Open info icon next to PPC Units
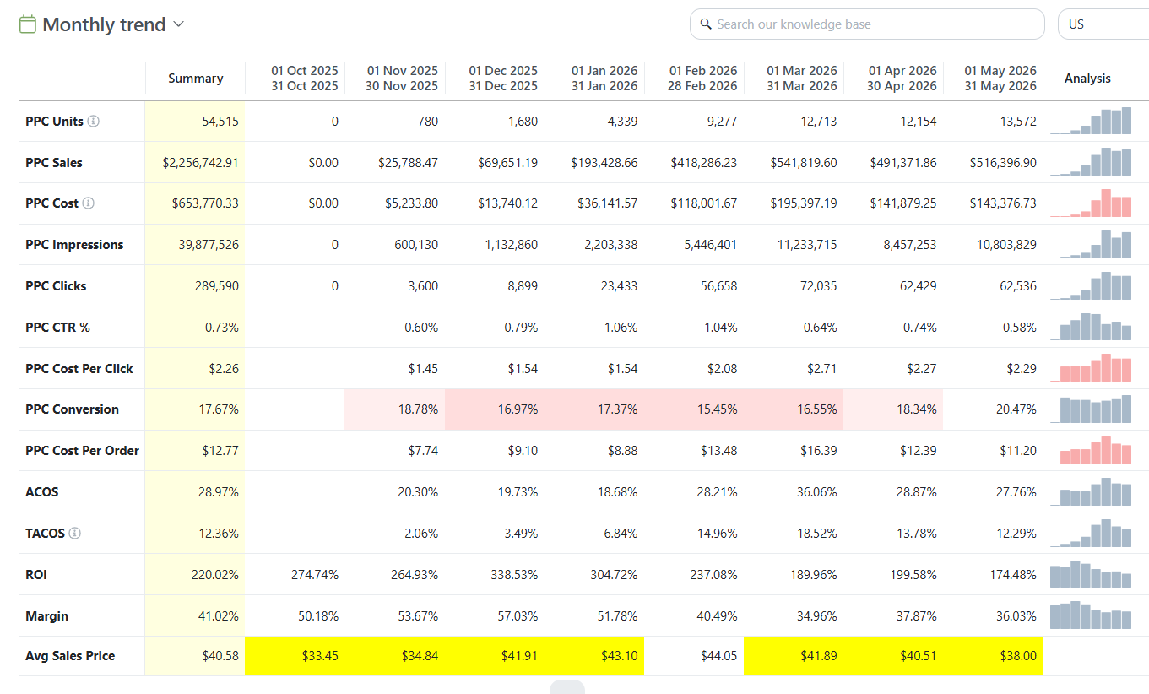The width and height of the screenshot is (1149, 694). [94, 122]
